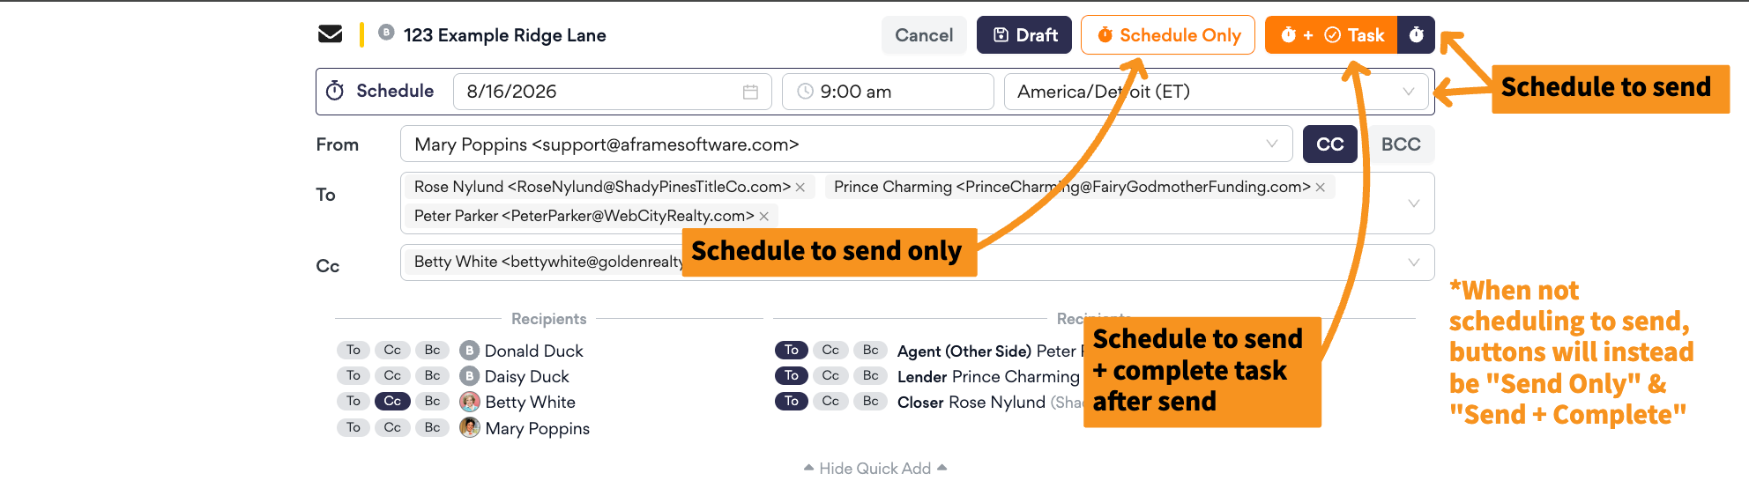Remove Prince Charming from To recipients
Screen dimensions: 1749x488
pos(1320,188)
